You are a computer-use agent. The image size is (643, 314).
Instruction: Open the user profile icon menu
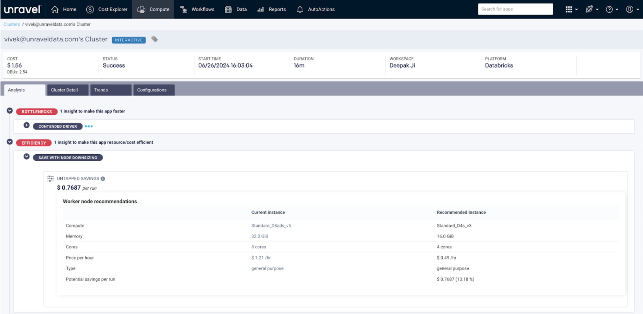(x=629, y=9)
